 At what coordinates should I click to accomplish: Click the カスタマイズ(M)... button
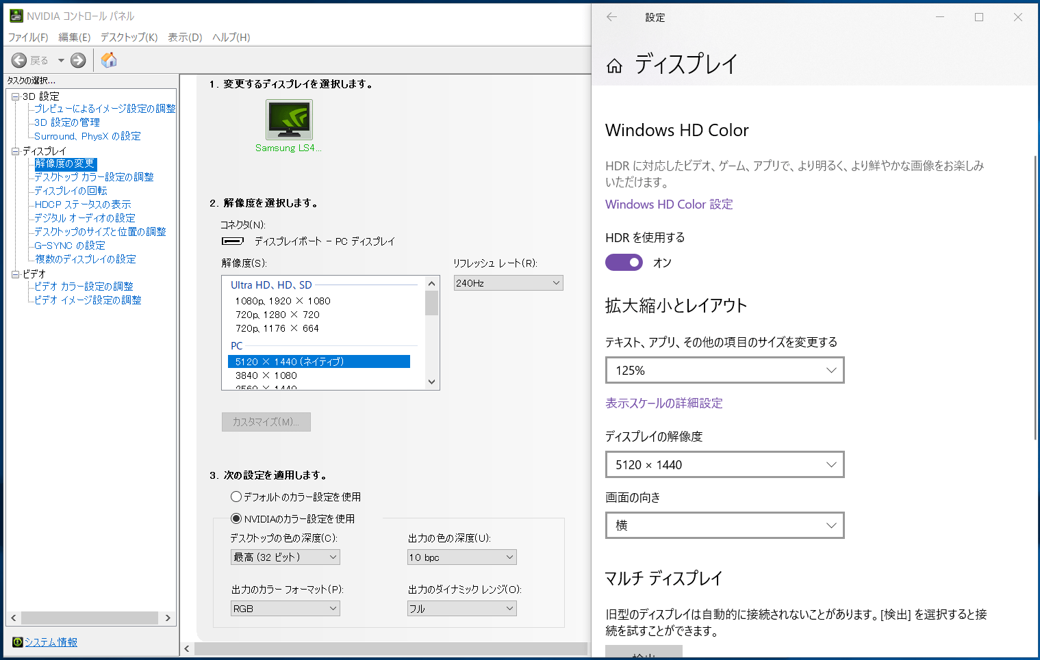pos(266,422)
